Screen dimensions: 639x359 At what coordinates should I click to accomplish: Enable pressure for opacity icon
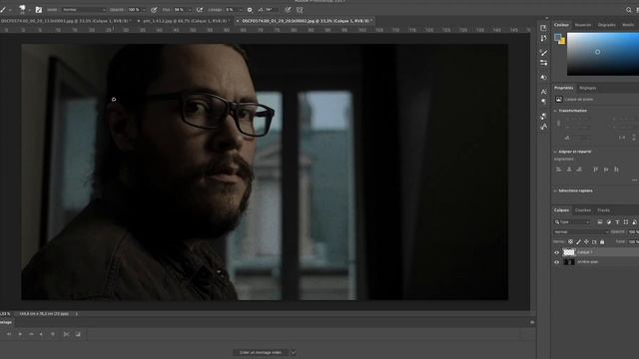click(x=154, y=10)
